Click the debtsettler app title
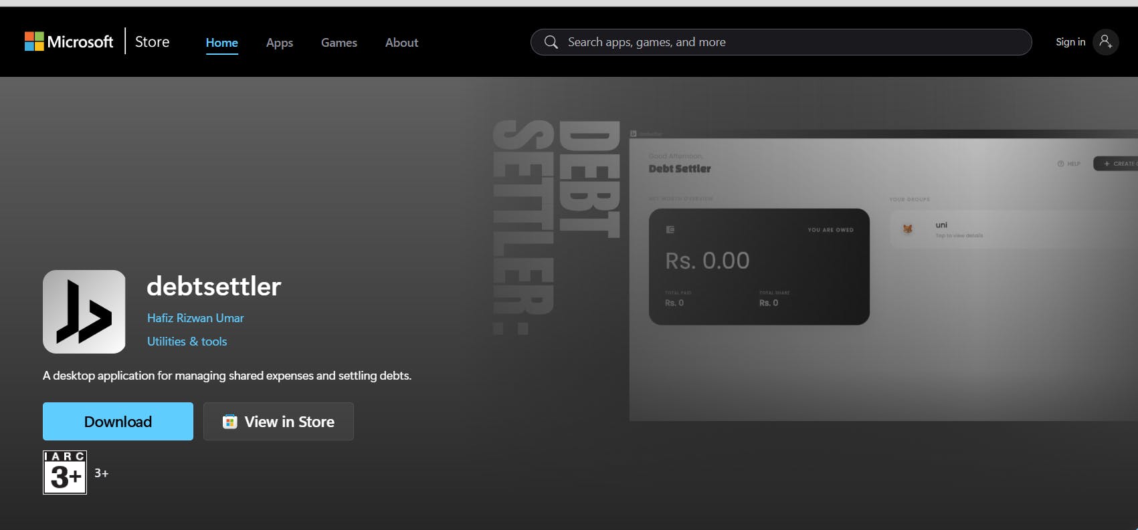 (213, 286)
